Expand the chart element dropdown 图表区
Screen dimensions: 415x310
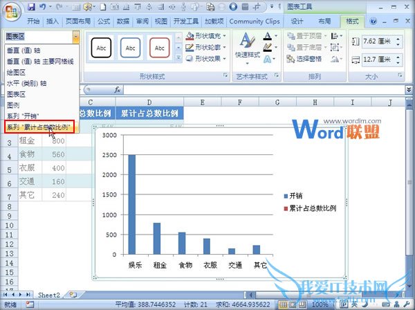tap(75, 35)
